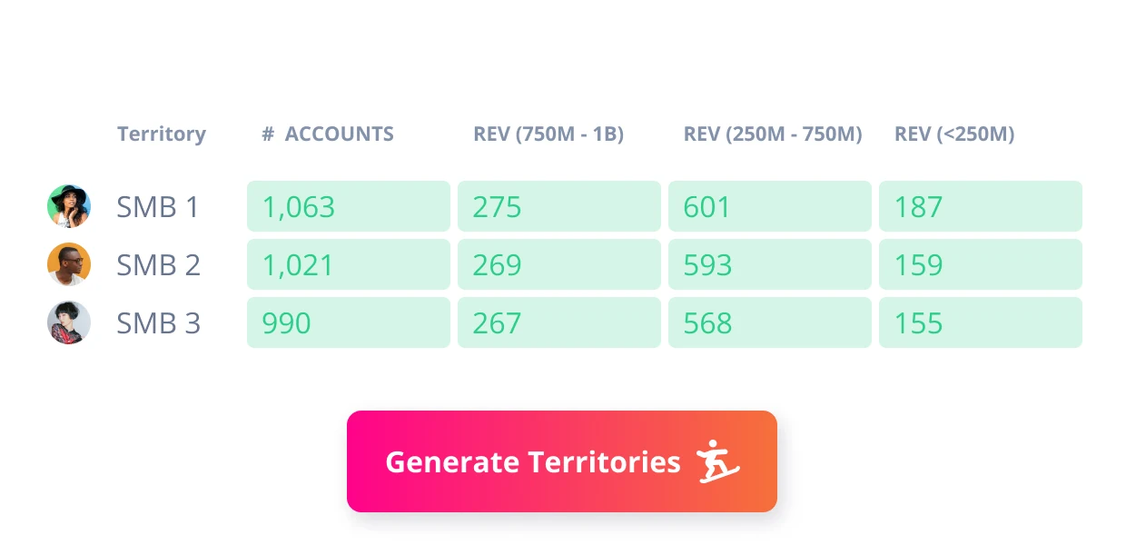Click the 155 revenue cell for SMB 3

pos(980,322)
